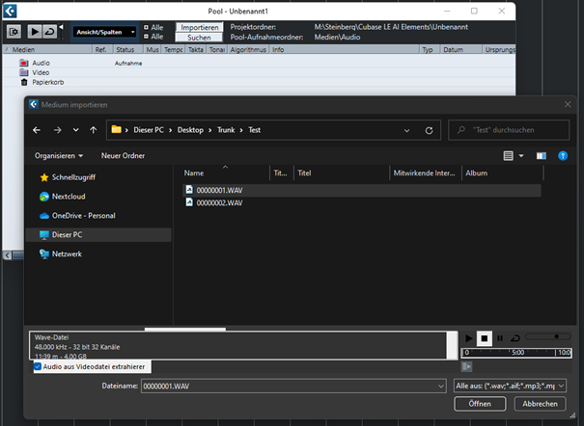Click the Abbrechen button
The image size is (584, 426).
540,404
